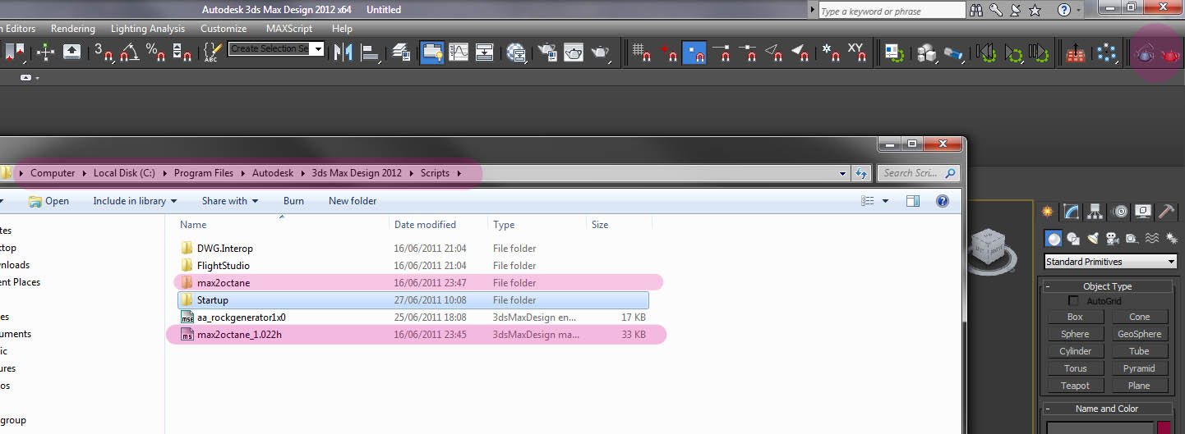The height and width of the screenshot is (434, 1185).
Task: Click the XY axis constraints snap icon
Action: [x=856, y=52]
